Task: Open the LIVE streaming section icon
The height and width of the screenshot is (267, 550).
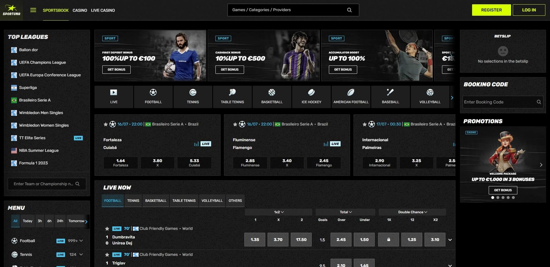Action: (x=114, y=97)
